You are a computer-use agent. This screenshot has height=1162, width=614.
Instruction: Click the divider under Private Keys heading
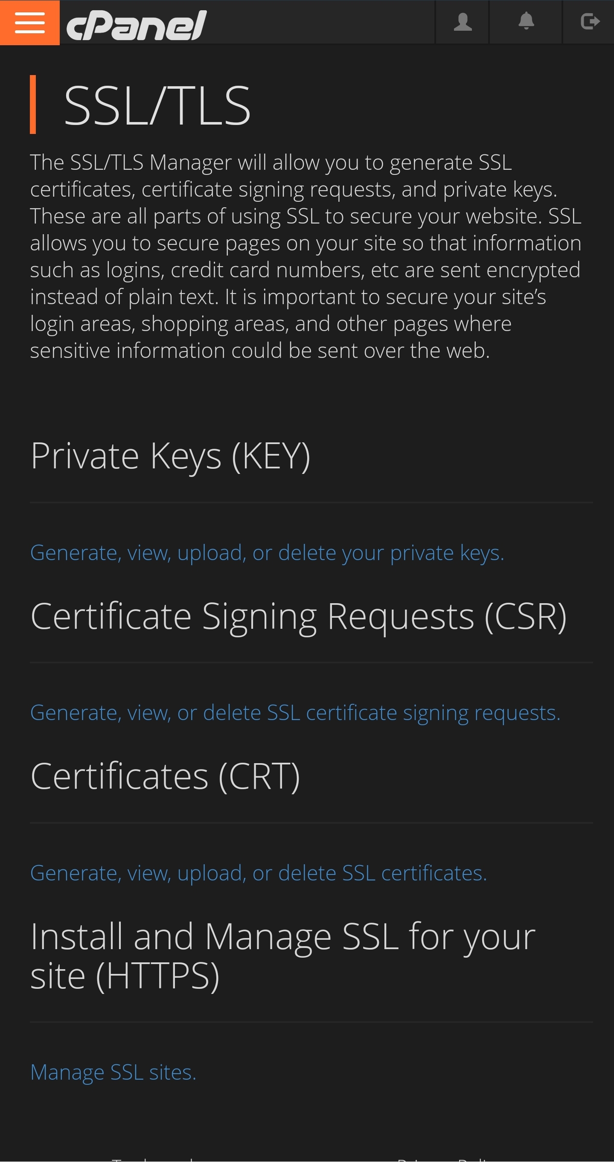[311, 503]
